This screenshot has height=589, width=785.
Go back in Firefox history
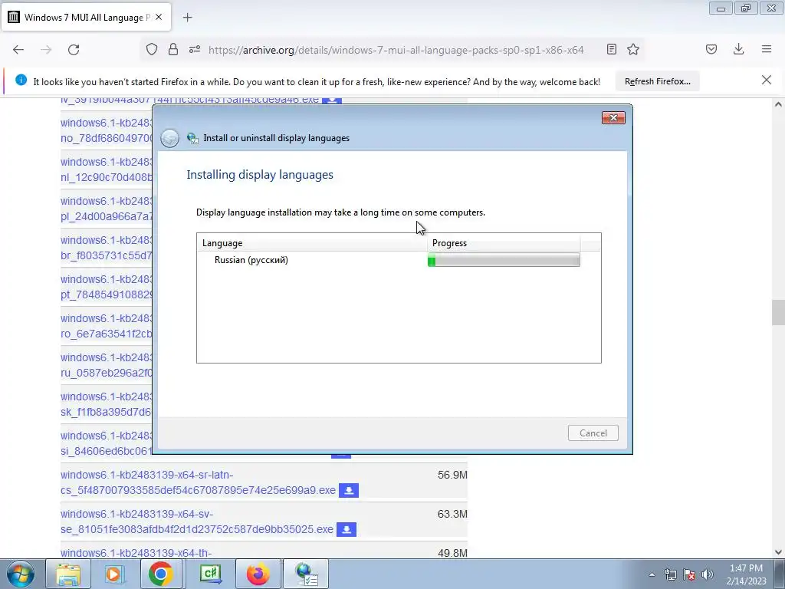pyautogui.click(x=18, y=50)
